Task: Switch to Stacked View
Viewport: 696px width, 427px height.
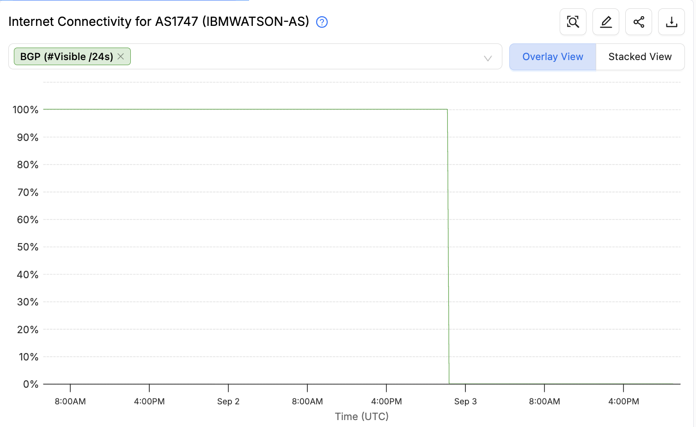Action: pos(640,57)
